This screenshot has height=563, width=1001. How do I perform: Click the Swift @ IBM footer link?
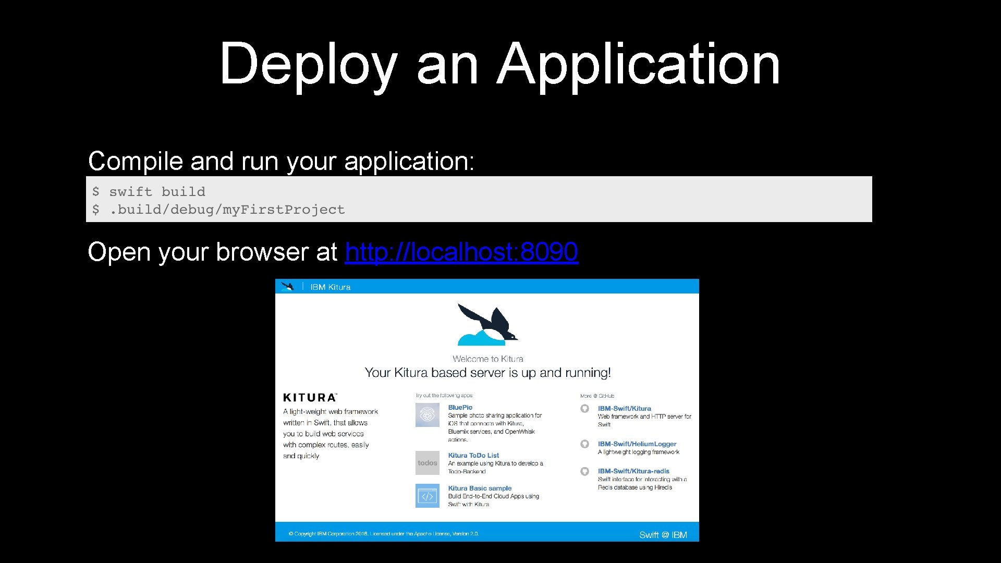663,535
